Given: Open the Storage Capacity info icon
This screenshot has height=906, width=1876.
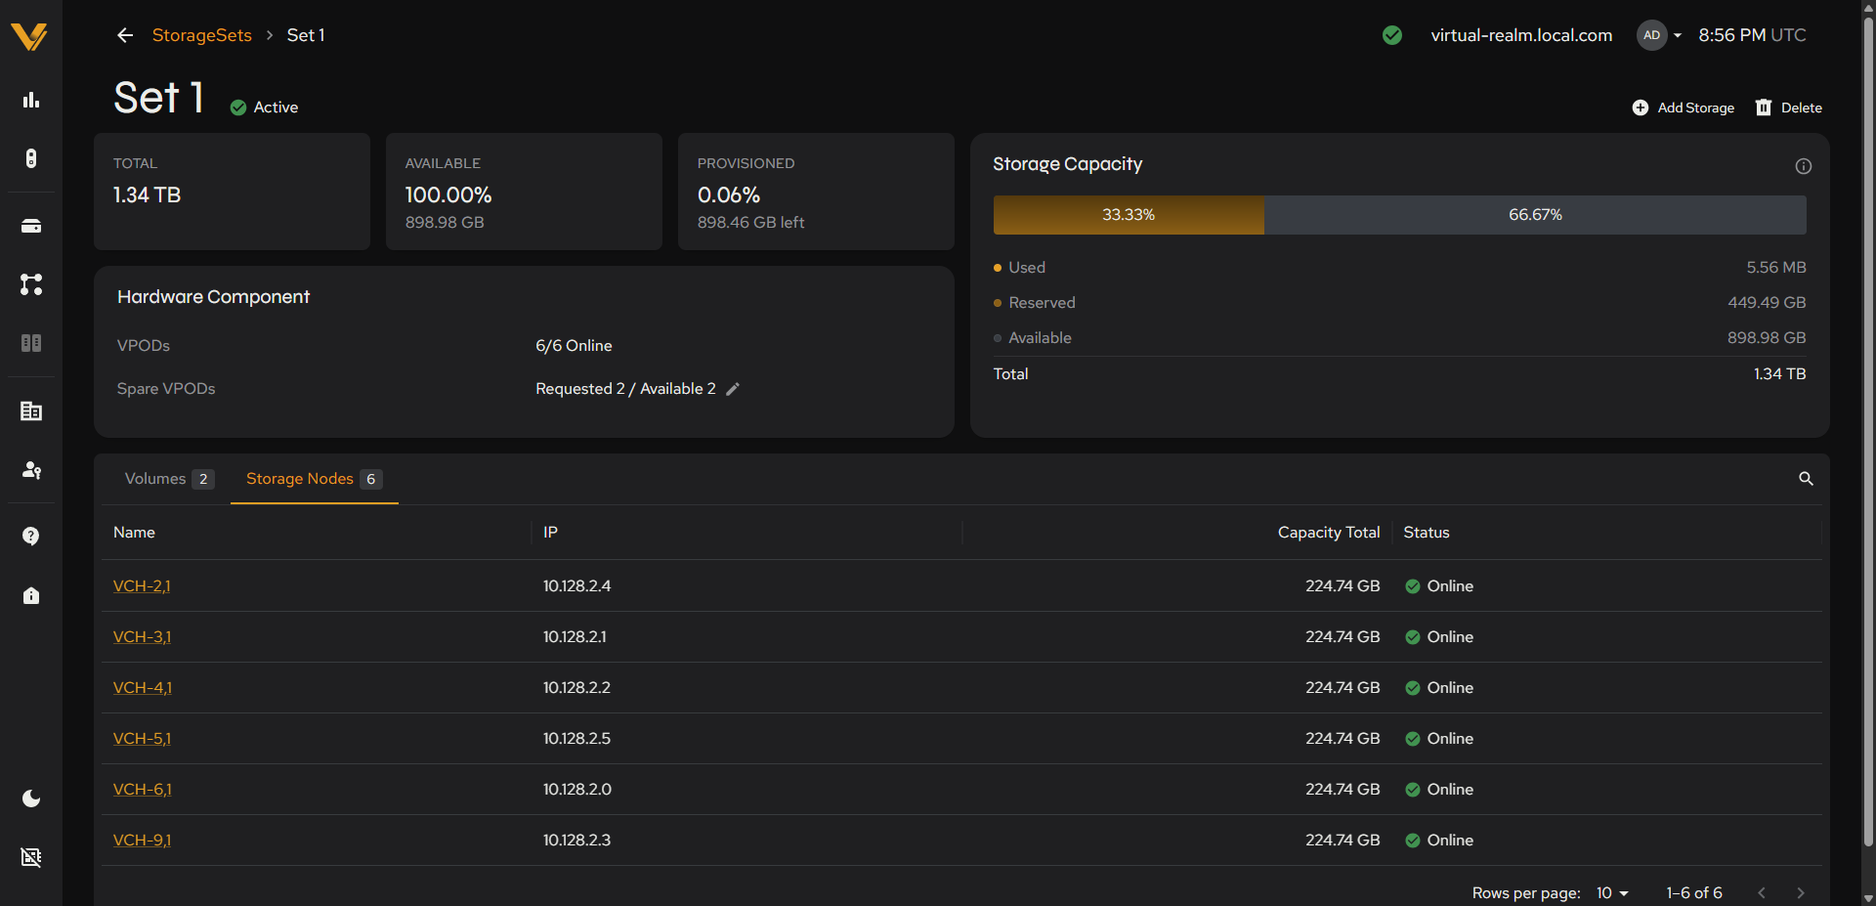Looking at the screenshot, I should 1804,166.
